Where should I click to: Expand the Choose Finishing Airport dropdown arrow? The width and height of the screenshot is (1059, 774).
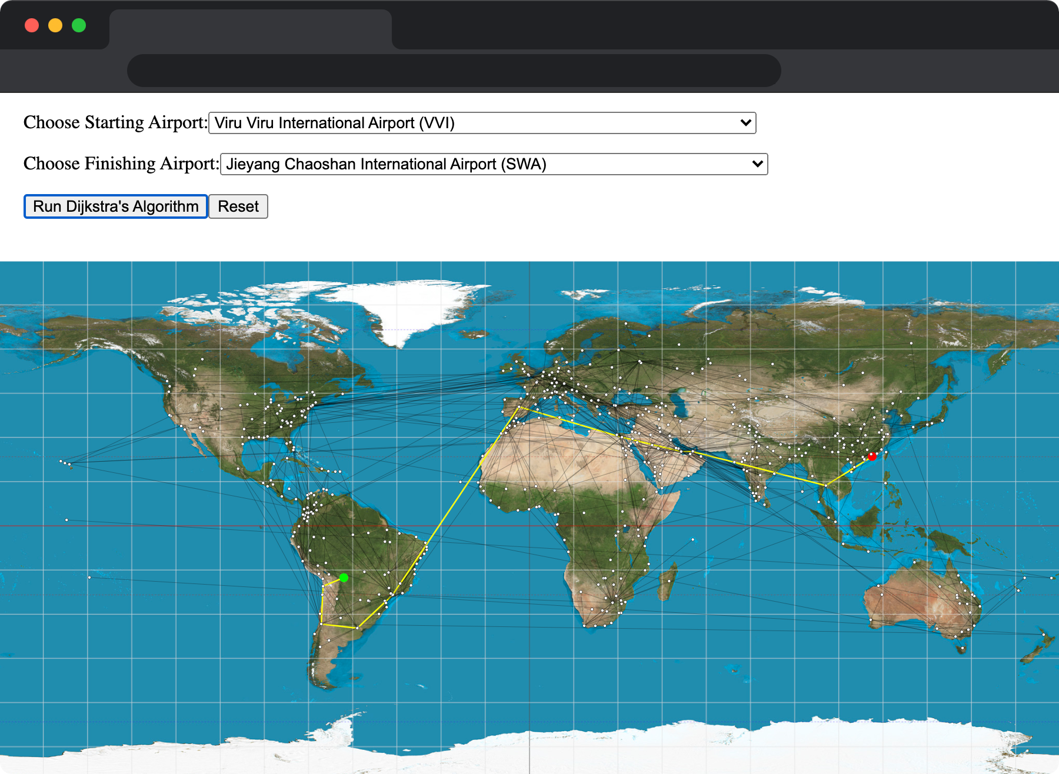pyautogui.click(x=757, y=164)
